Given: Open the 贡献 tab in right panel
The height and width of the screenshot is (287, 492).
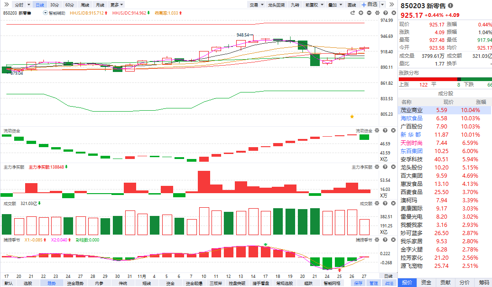Looking at the screenshot, I should click(x=445, y=282).
